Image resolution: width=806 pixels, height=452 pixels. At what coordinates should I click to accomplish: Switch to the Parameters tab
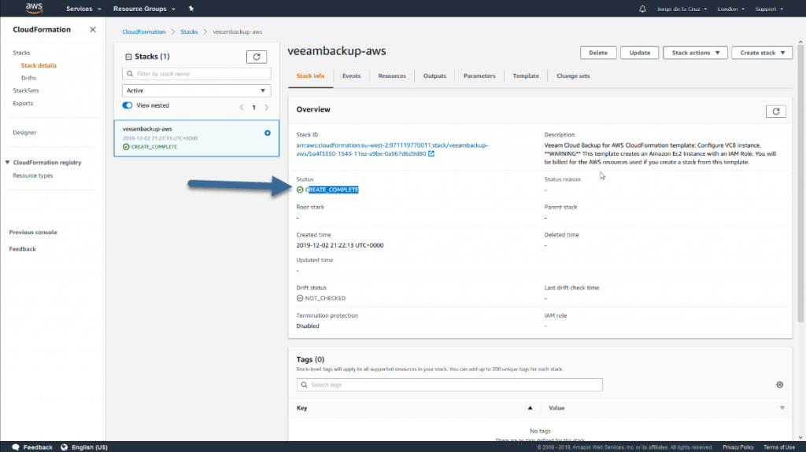tap(479, 75)
